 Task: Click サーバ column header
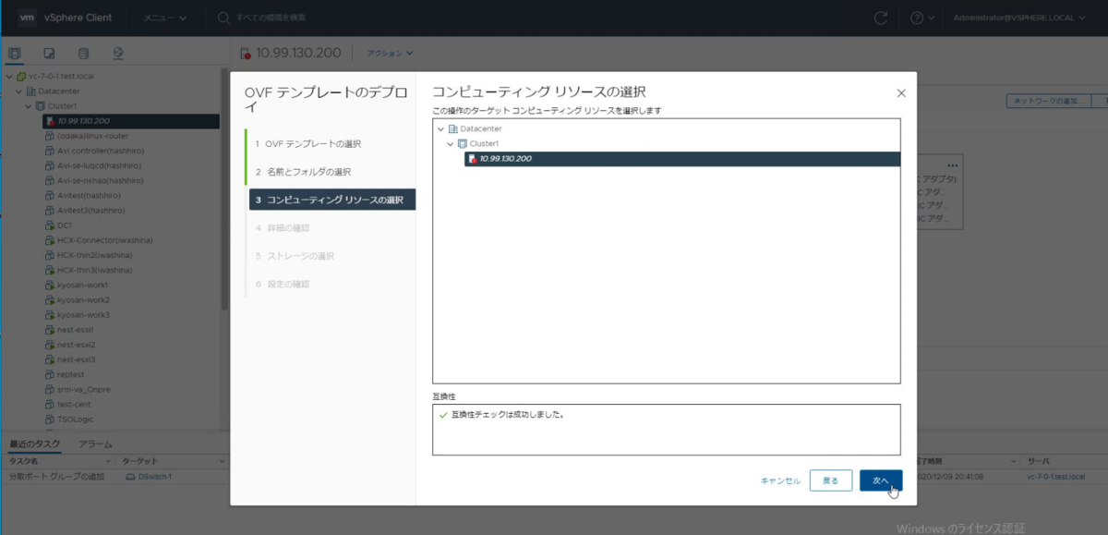coord(1038,461)
